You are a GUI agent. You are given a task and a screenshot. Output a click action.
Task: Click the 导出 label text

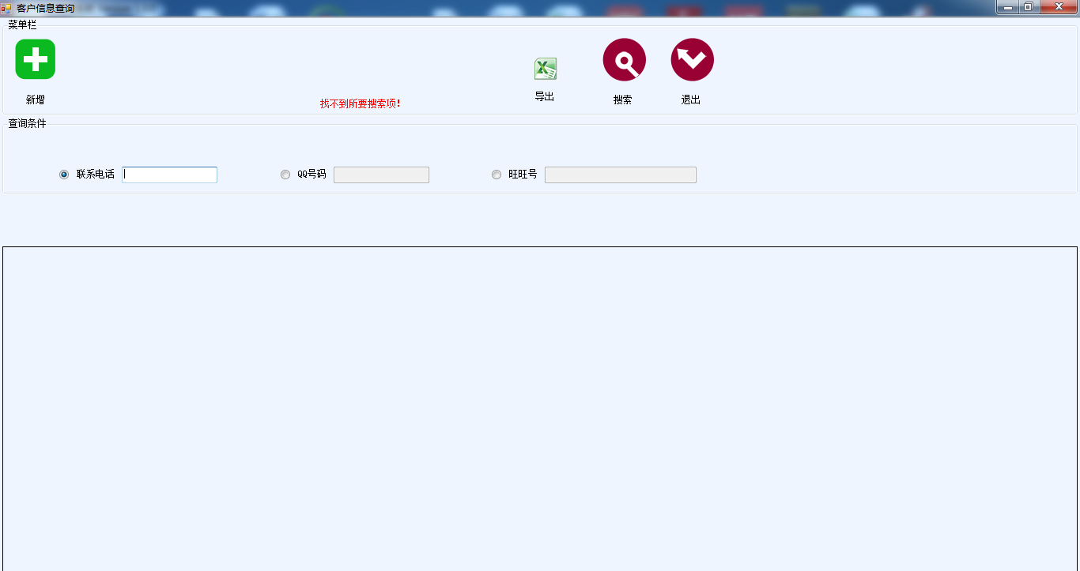click(x=545, y=97)
